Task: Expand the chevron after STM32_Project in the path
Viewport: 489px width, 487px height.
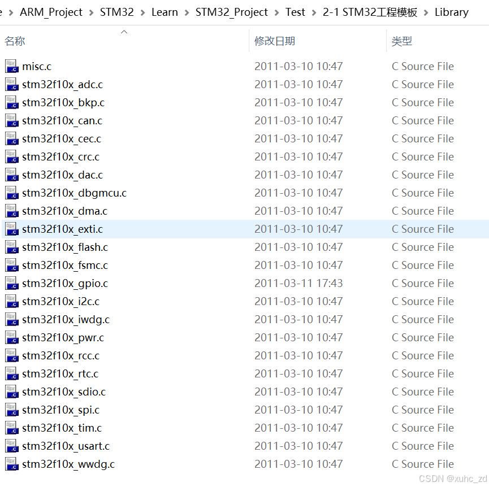Action: tap(276, 13)
